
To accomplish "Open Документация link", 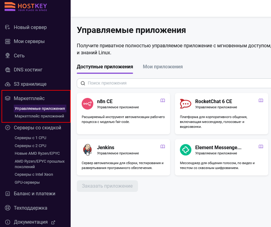I will 31,222.
